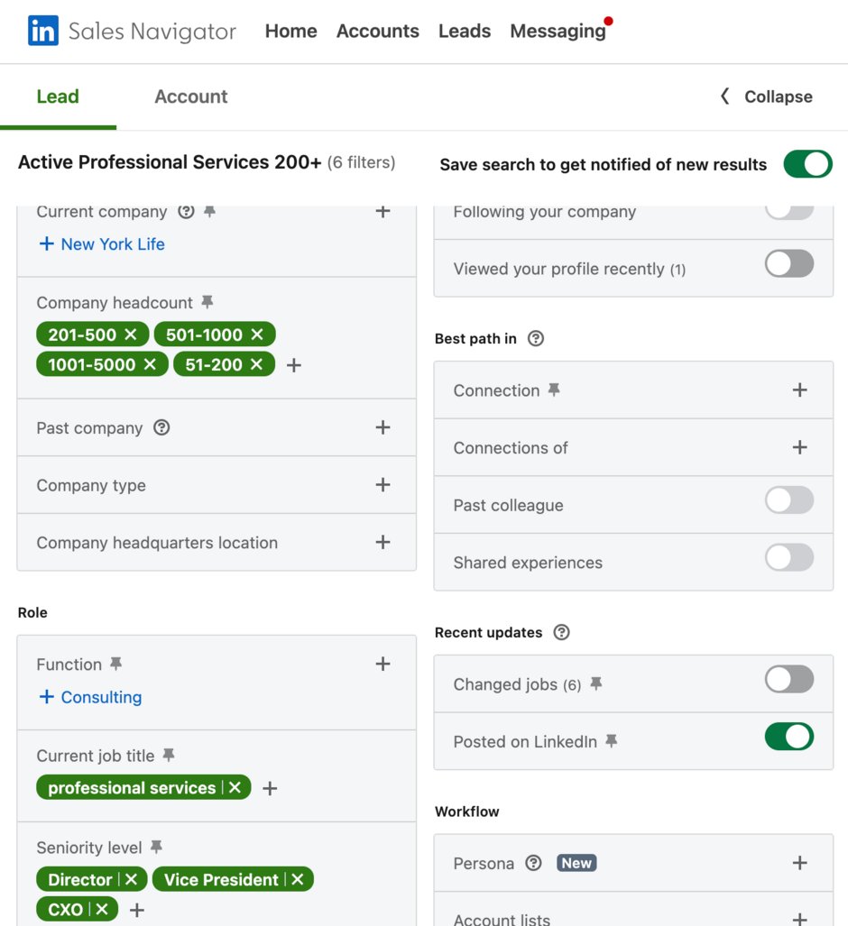The image size is (848, 926).
Task: Click the New badge beside Persona
Action: click(576, 863)
